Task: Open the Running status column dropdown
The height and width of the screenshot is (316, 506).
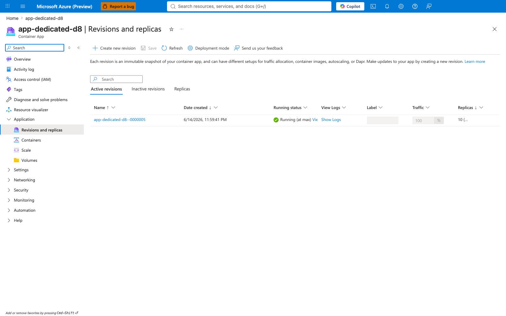Action: point(305,107)
